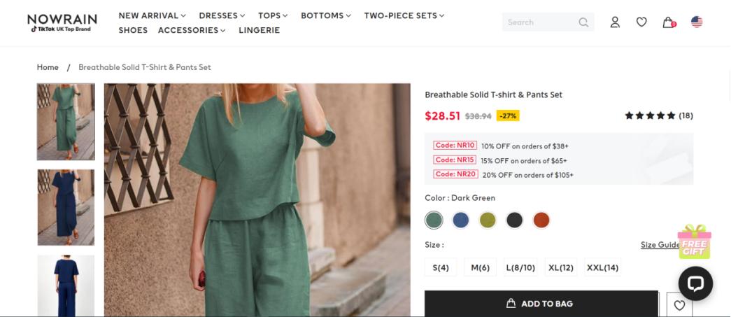Open the user account icon

(x=615, y=22)
